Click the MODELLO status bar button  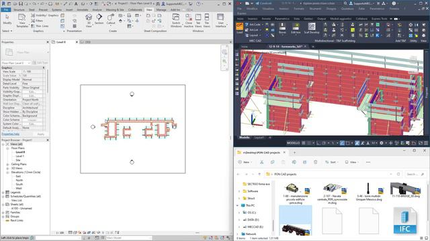pos(293,143)
